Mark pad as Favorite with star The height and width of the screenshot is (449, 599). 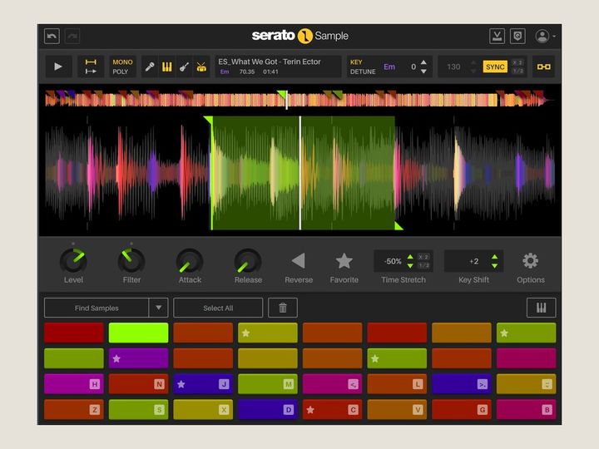(344, 261)
